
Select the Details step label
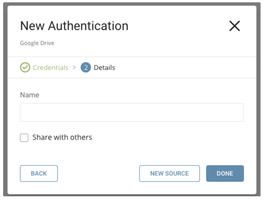point(104,68)
